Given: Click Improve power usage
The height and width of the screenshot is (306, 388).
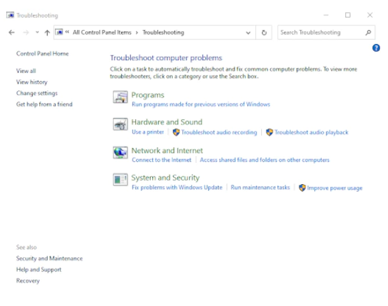Looking at the screenshot, I should tap(334, 188).
